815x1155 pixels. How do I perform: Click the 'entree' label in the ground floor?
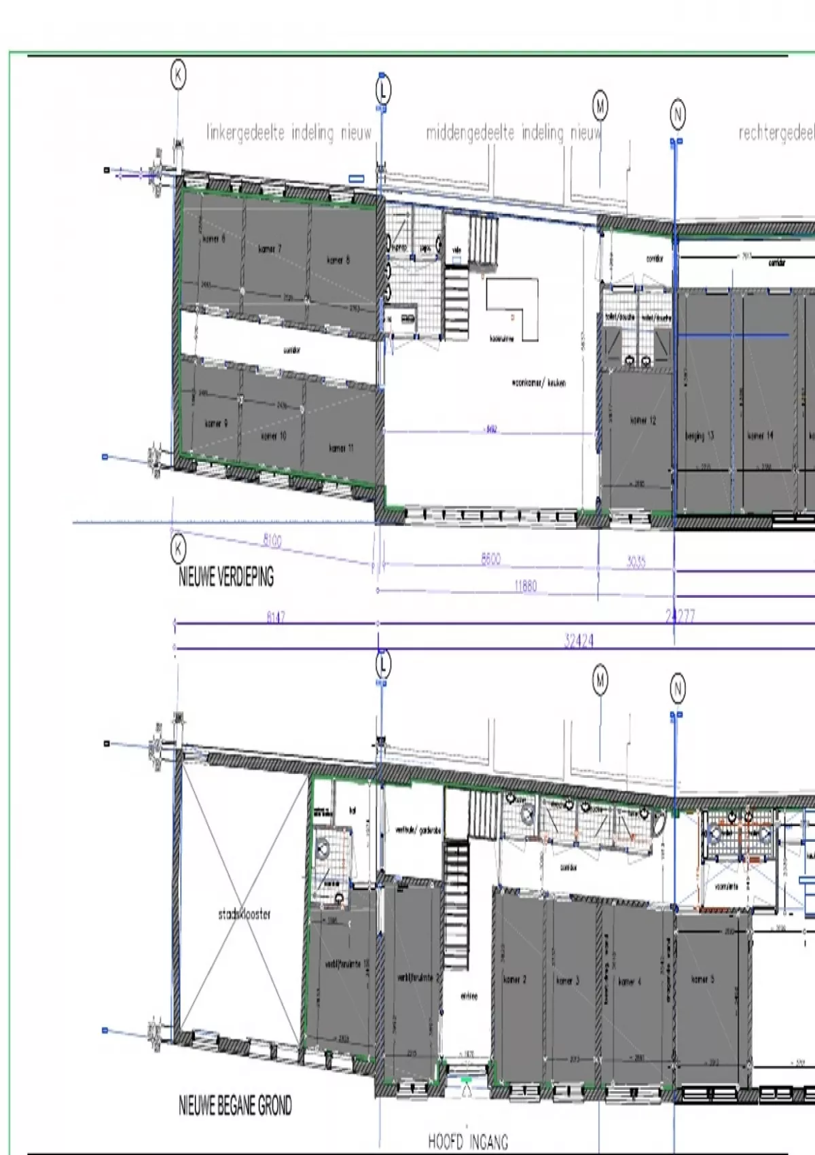click(469, 996)
